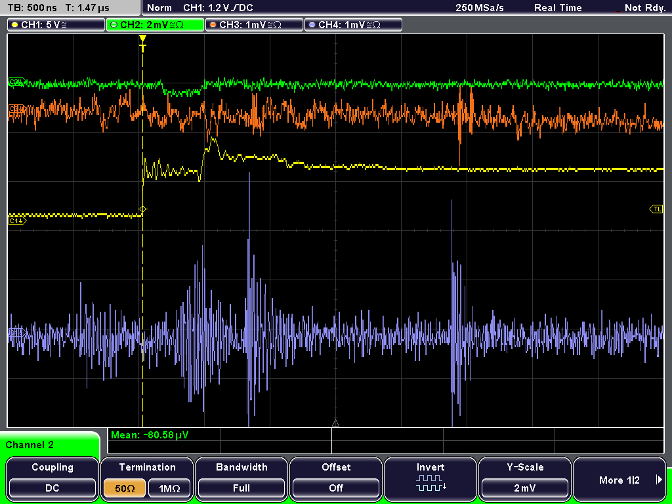Click the trigger position marker at top
The width and height of the screenshot is (672, 504).
click(142, 43)
